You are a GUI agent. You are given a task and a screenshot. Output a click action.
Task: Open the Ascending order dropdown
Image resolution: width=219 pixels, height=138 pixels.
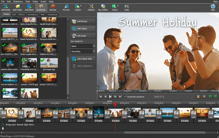(x=83, y=51)
